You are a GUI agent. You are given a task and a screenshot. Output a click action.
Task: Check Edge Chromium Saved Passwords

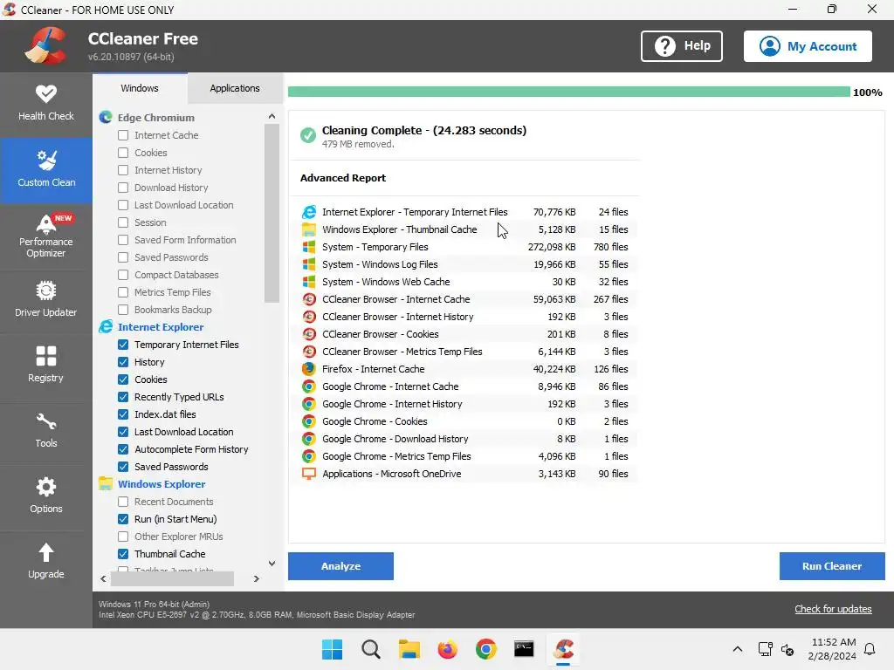pos(123,257)
